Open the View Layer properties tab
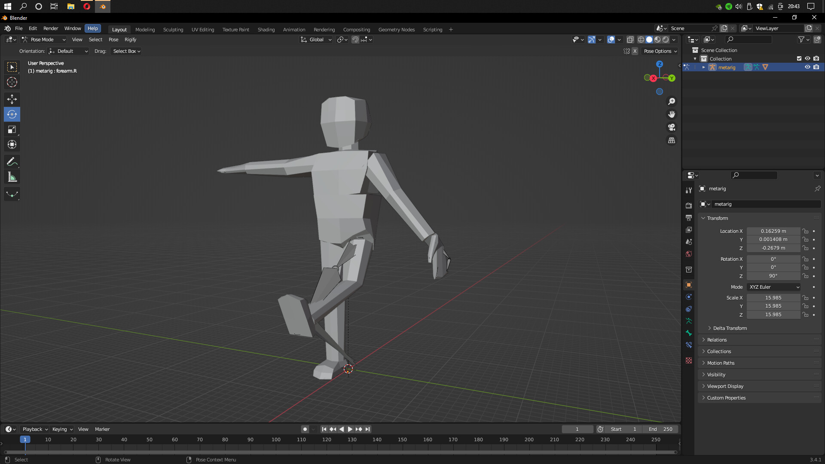This screenshot has width=825, height=464. click(689, 230)
